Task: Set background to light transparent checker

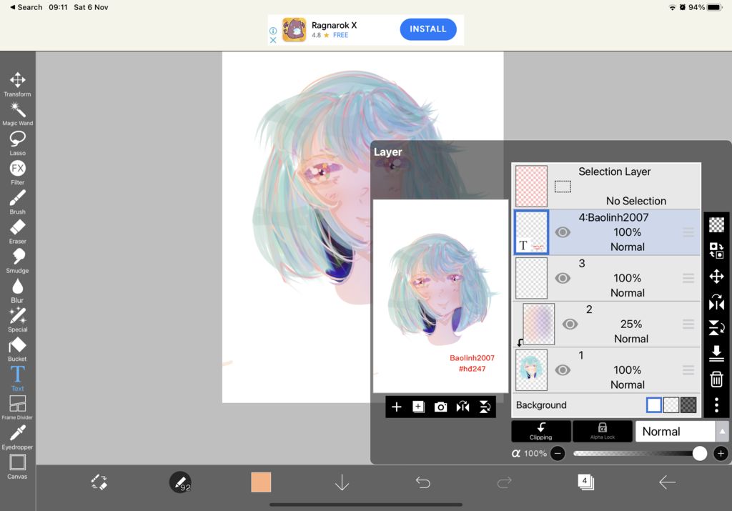Action: click(x=671, y=405)
